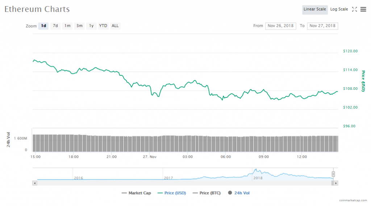Zoom chart to 1m
The image size is (371, 207).
[x=67, y=26]
